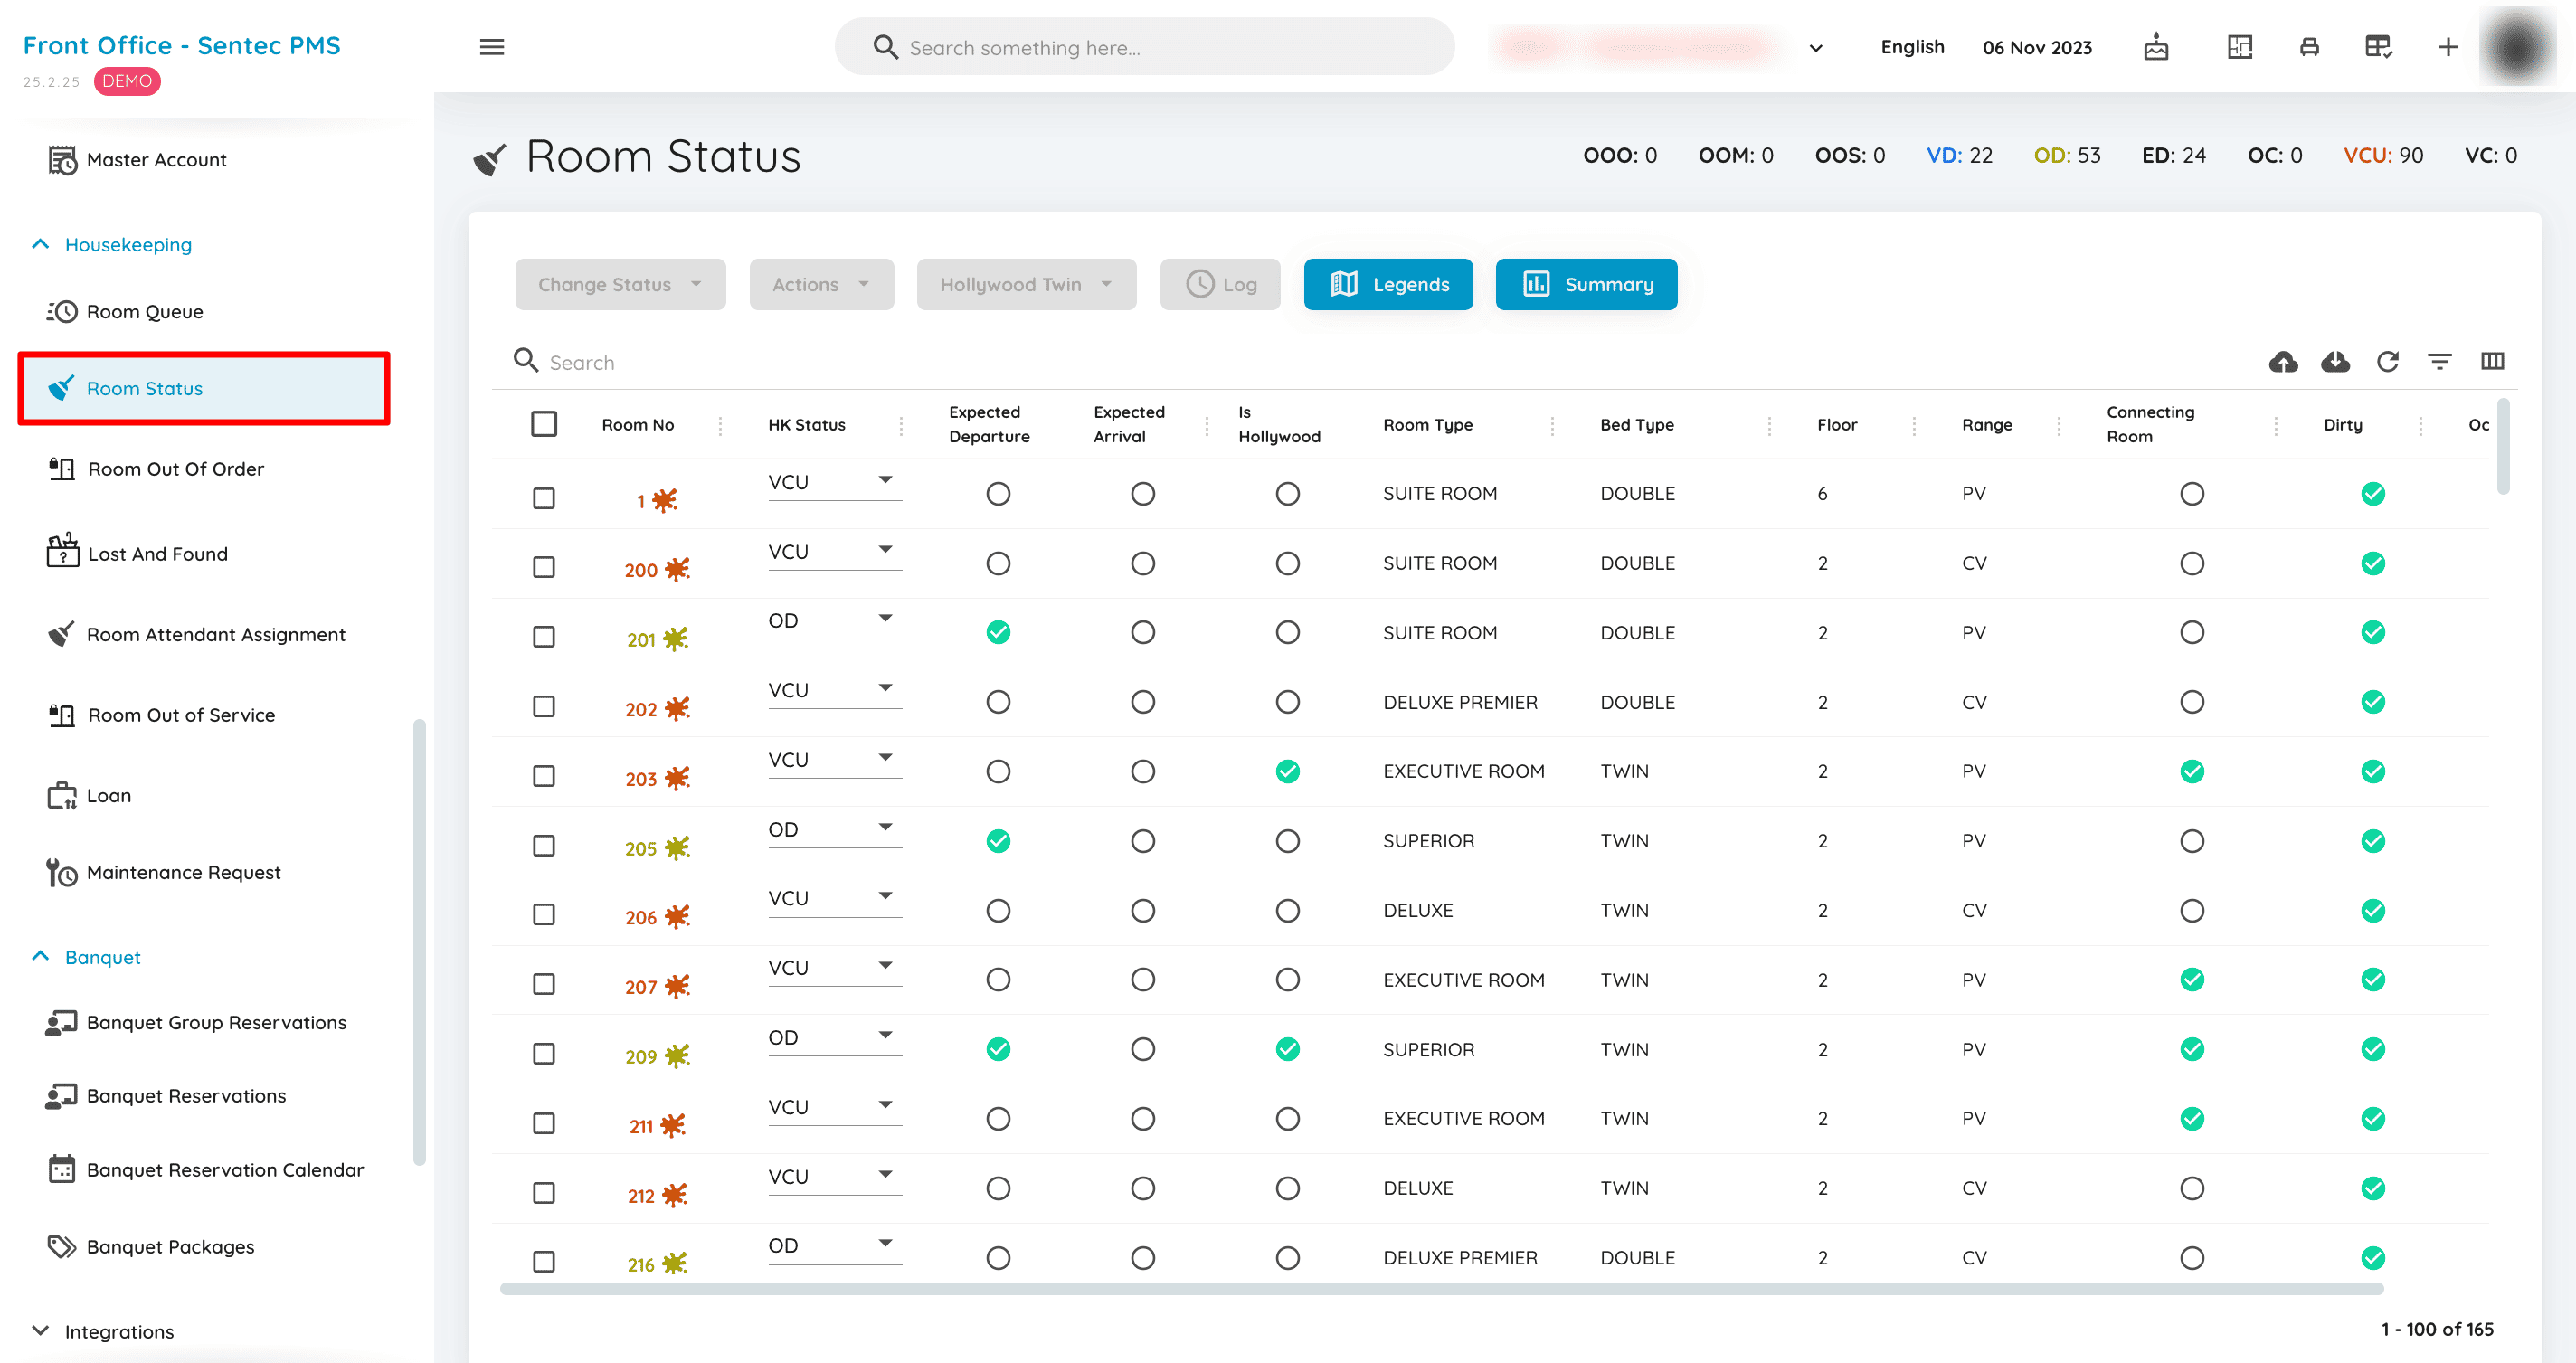
Task: Toggle Is Hollywood for room 203
Action: click(x=1287, y=771)
